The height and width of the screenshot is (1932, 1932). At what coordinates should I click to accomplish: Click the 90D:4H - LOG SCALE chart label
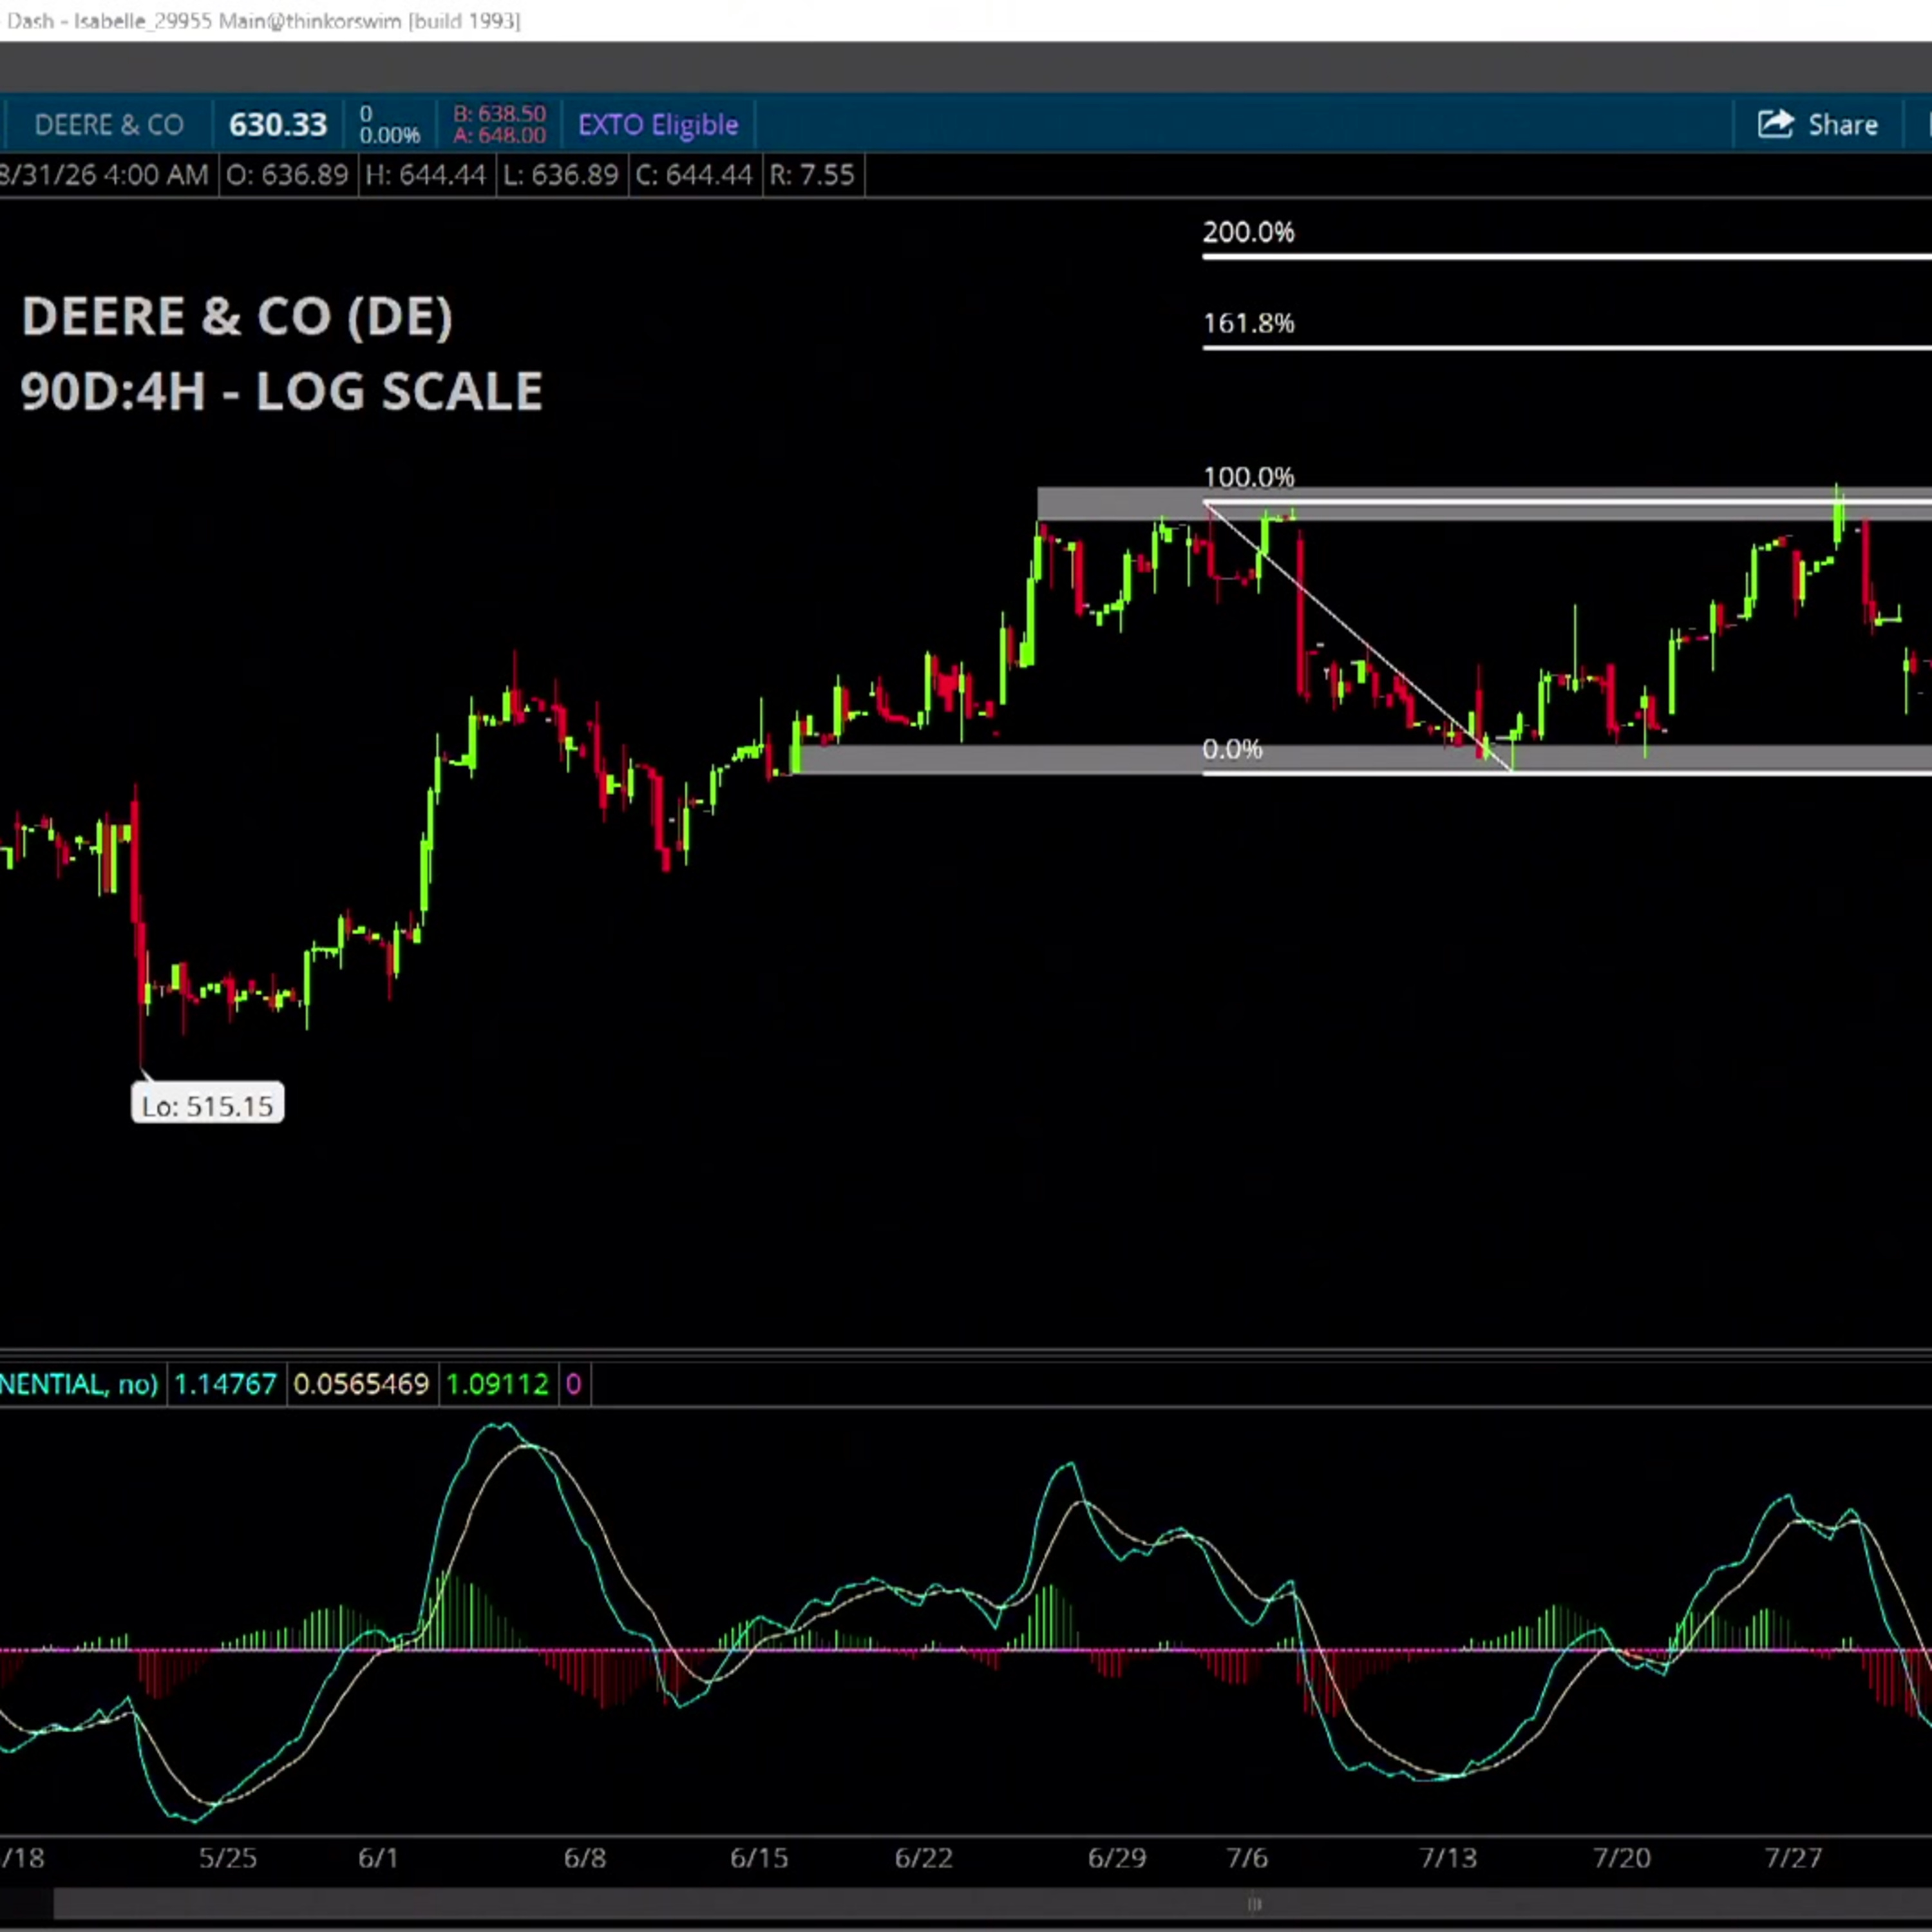281,390
